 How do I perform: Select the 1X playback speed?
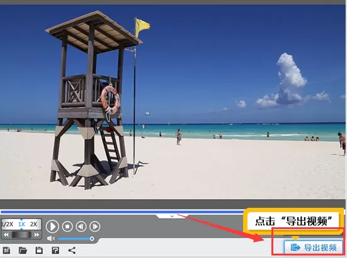(x=21, y=224)
